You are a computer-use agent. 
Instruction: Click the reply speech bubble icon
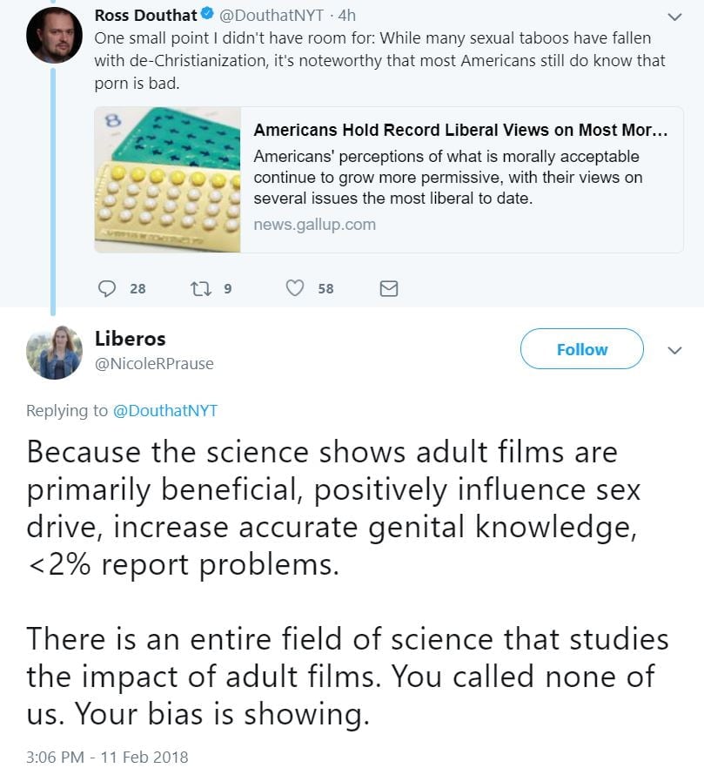click(107, 288)
